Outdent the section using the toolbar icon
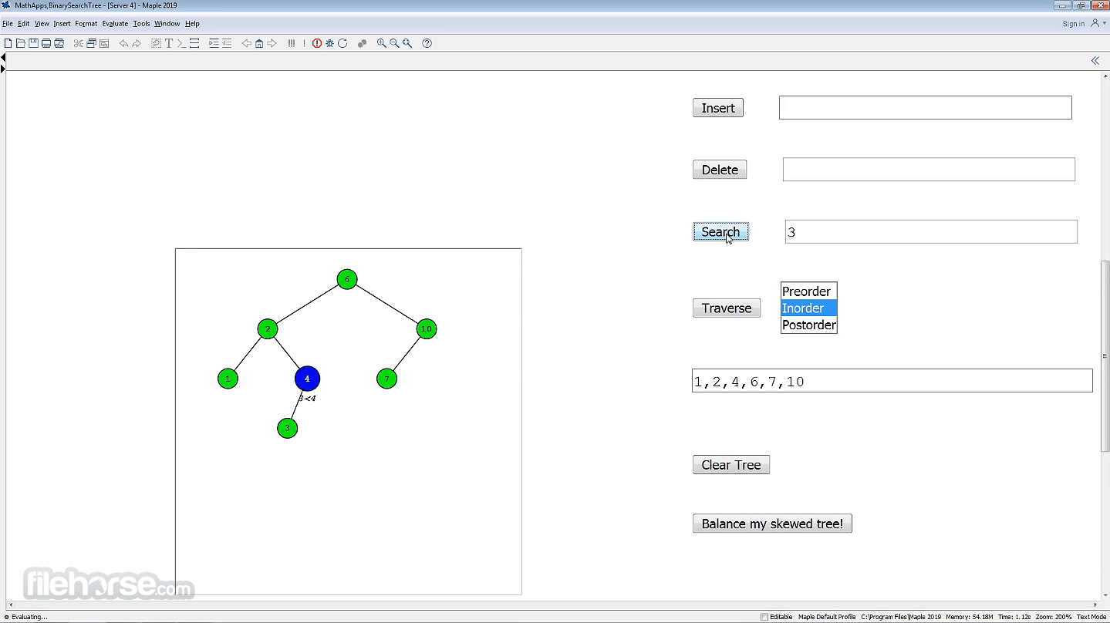 (x=227, y=43)
